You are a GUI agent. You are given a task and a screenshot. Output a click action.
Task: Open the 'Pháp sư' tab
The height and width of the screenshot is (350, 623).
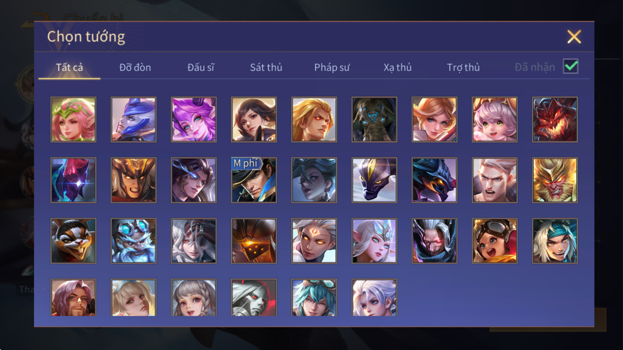click(332, 67)
